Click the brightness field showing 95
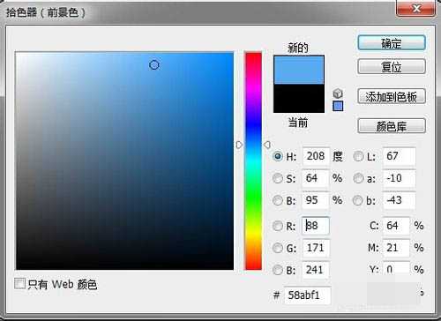This screenshot has height=321, width=441. click(316, 200)
